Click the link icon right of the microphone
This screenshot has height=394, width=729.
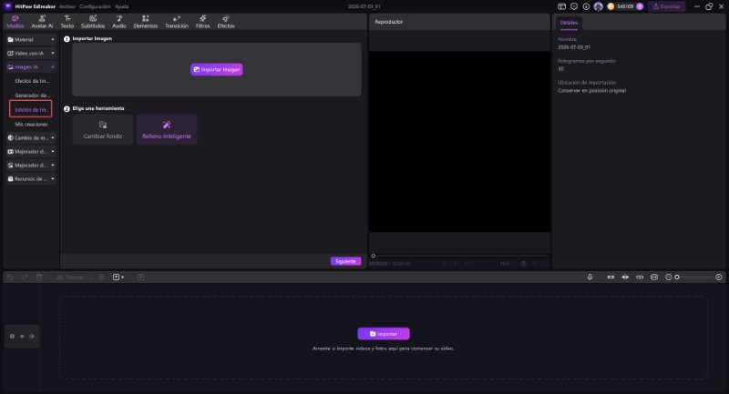[x=611, y=277]
